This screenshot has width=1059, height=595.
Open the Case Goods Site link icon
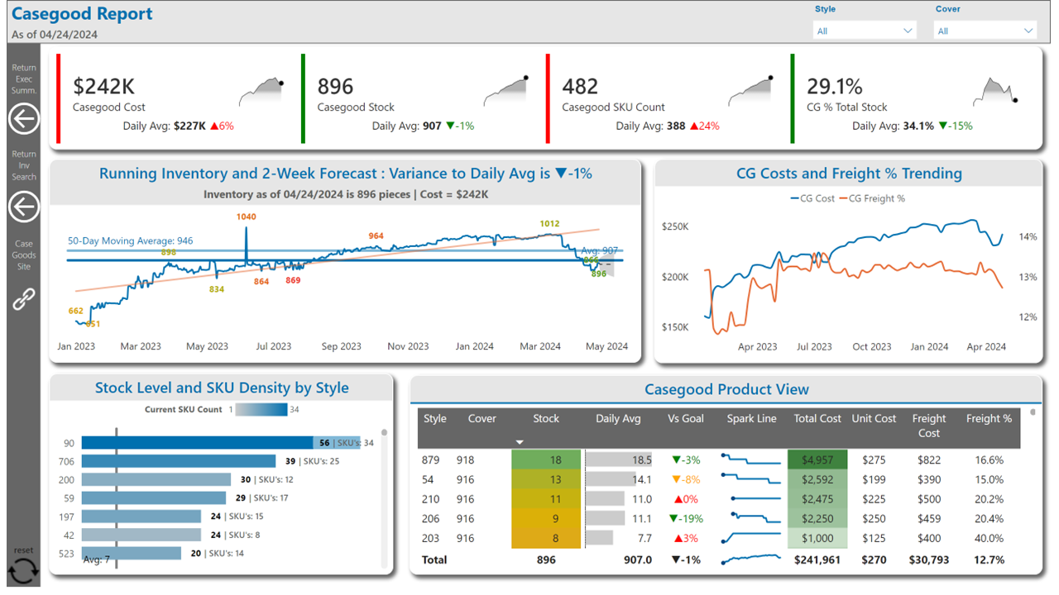point(23,299)
